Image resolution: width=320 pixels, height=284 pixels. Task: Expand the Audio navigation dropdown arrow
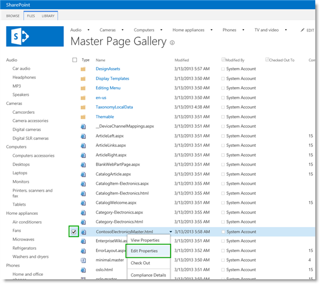(88, 30)
